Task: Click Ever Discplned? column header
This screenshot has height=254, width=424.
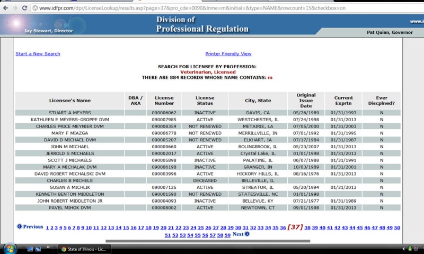Action: 381,101
